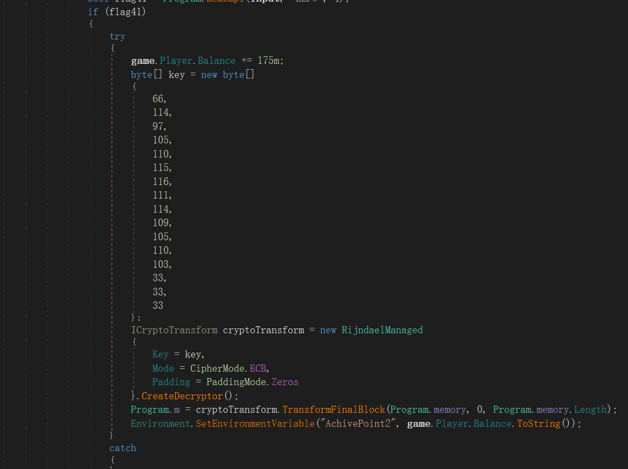Click byte value 109 in array
The width and height of the screenshot is (628, 469).
pyautogui.click(x=161, y=223)
